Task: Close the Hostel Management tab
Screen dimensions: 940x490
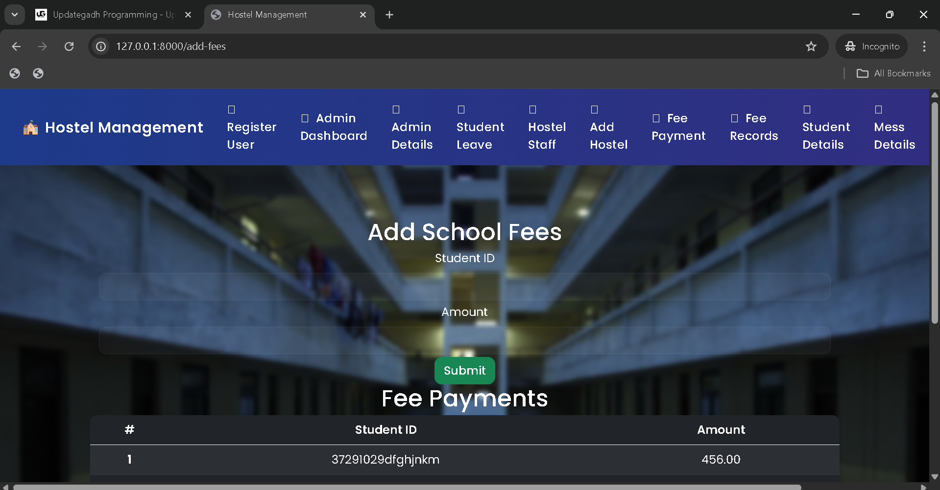Action: point(363,15)
